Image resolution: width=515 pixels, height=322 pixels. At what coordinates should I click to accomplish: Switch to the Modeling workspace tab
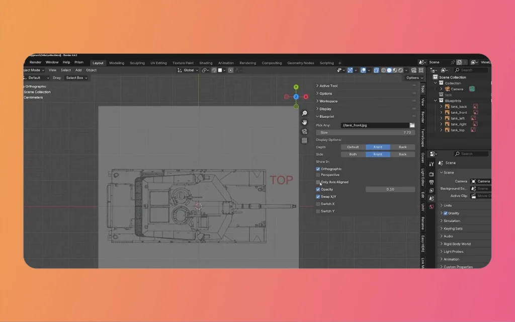click(x=117, y=63)
